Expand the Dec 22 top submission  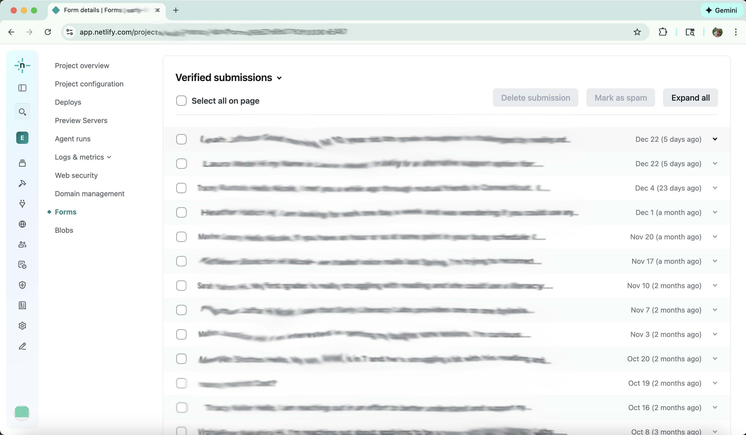point(715,139)
